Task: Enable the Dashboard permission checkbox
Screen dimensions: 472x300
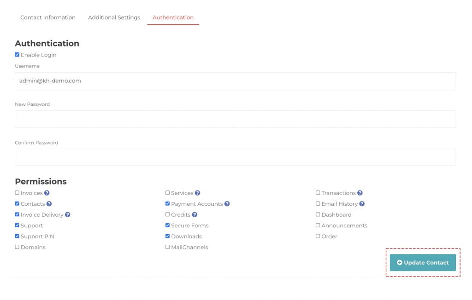Action: click(318, 214)
